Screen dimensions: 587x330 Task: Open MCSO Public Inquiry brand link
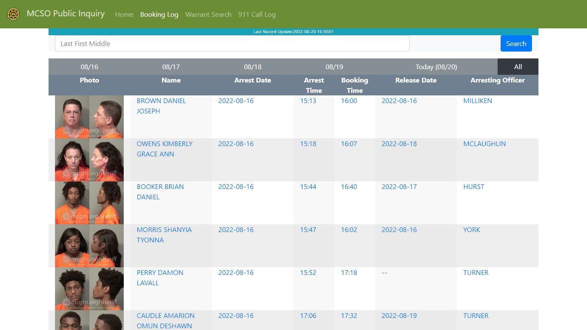65,14
